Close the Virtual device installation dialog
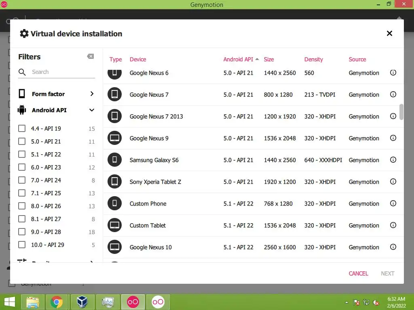The image size is (414, 310). (x=389, y=34)
